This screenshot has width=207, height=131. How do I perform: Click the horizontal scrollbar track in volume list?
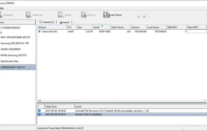123,101
